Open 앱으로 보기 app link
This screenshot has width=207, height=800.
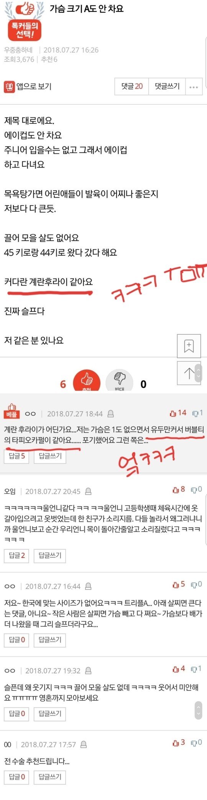(28, 86)
